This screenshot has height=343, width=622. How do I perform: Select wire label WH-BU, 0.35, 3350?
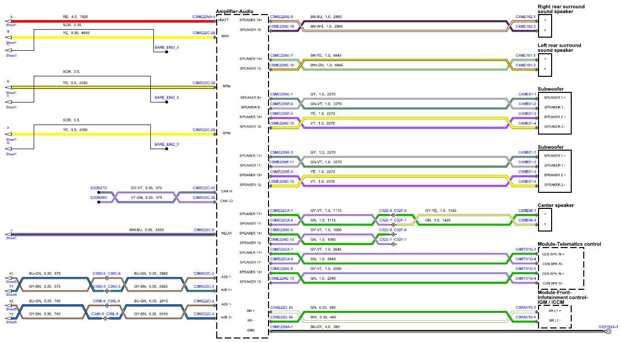pyautogui.click(x=146, y=230)
